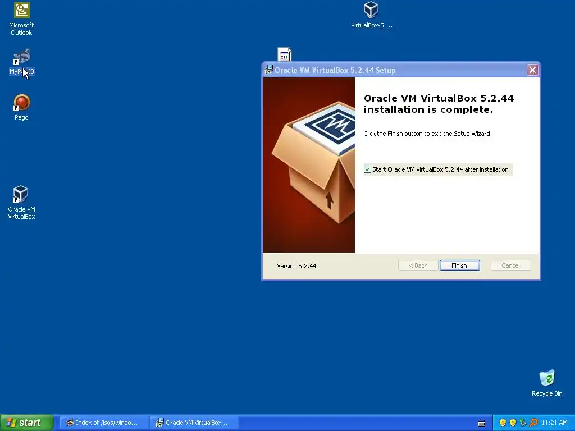Switch to Index of /isos/windo... taskbar item

pyautogui.click(x=104, y=423)
